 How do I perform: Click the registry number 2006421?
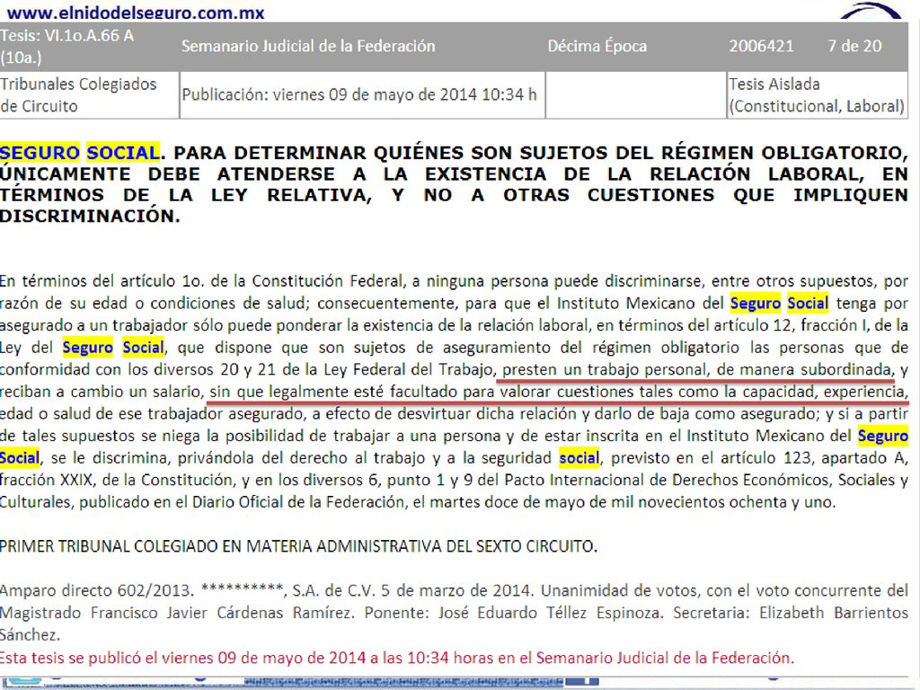click(x=761, y=47)
